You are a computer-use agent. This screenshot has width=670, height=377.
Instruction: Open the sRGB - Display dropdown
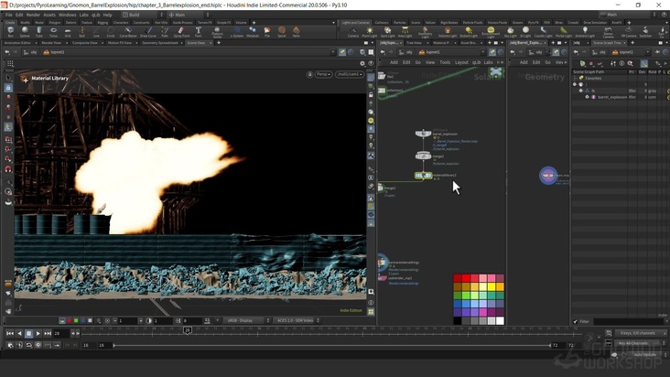(248, 320)
